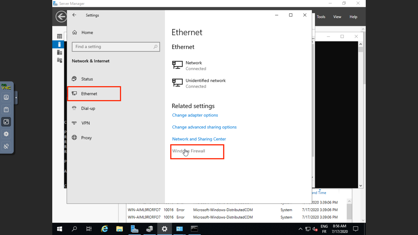Image resolution: width=418 pixels, height=235 pixels.
Task: Open File Explorer from taskbar
Action: (x=120, y=229)
